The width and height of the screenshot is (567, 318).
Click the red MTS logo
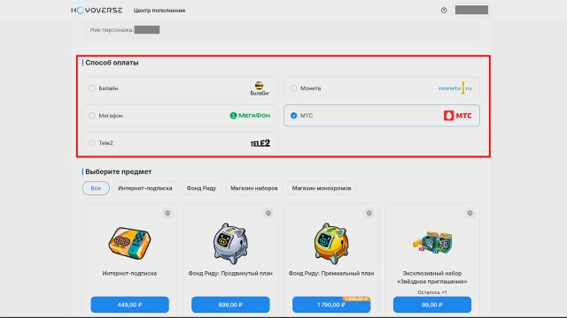click(x=457, y=116)
